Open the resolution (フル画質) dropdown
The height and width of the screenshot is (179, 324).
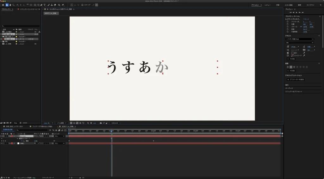pyautogui.click(x=62, y=123)
